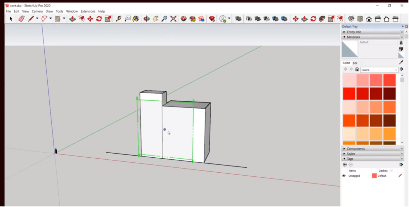
Task: Open the Extension Warehouse
Action: pos(193,19)
